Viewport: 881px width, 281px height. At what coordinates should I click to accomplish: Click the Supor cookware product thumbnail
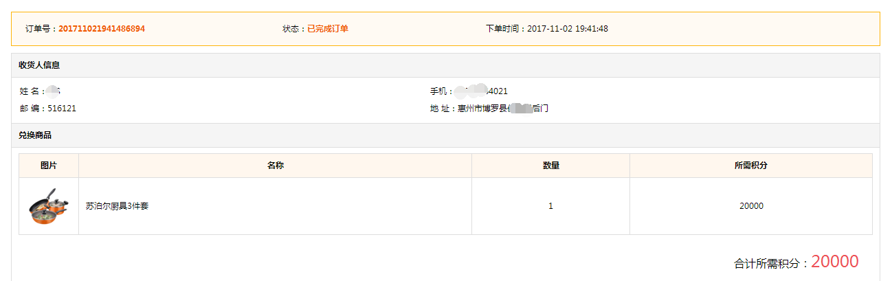coord(49,206)
